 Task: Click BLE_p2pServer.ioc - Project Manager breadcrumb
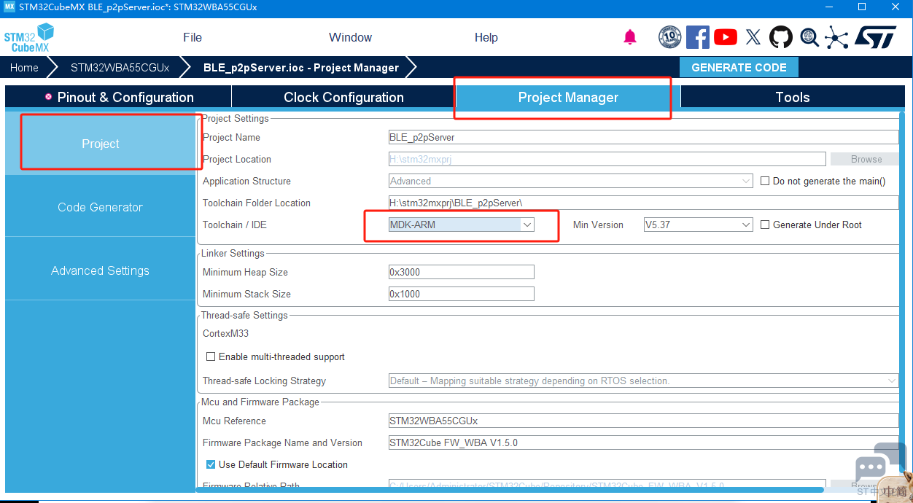pyautogui.click(x=301, y=67)
